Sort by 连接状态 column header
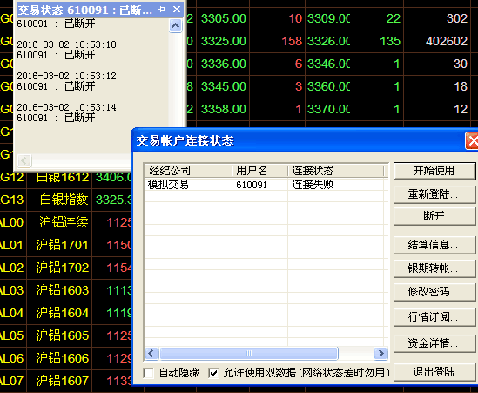This screenshot has width=478, height=393. [335, 171]
